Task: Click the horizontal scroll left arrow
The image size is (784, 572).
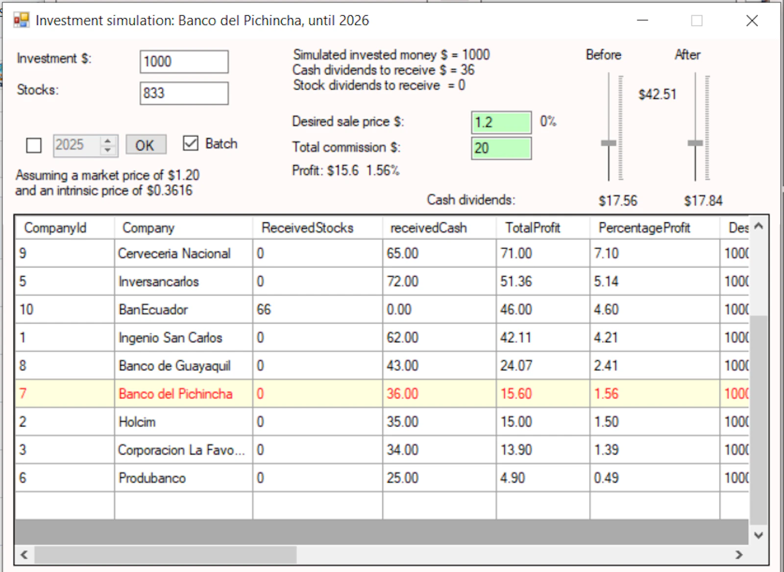Action: click(x=24, y=554)
